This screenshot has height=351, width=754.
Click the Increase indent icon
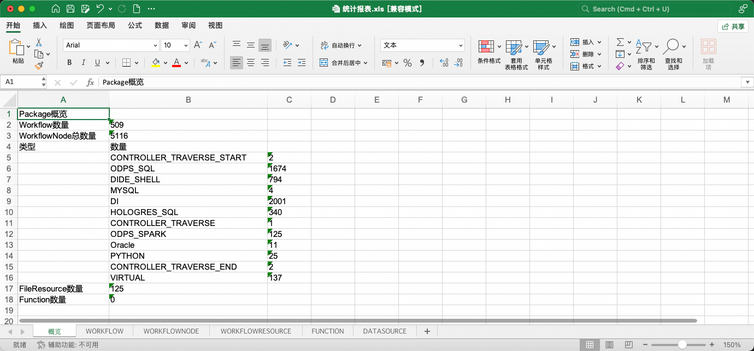click(302, 63)
